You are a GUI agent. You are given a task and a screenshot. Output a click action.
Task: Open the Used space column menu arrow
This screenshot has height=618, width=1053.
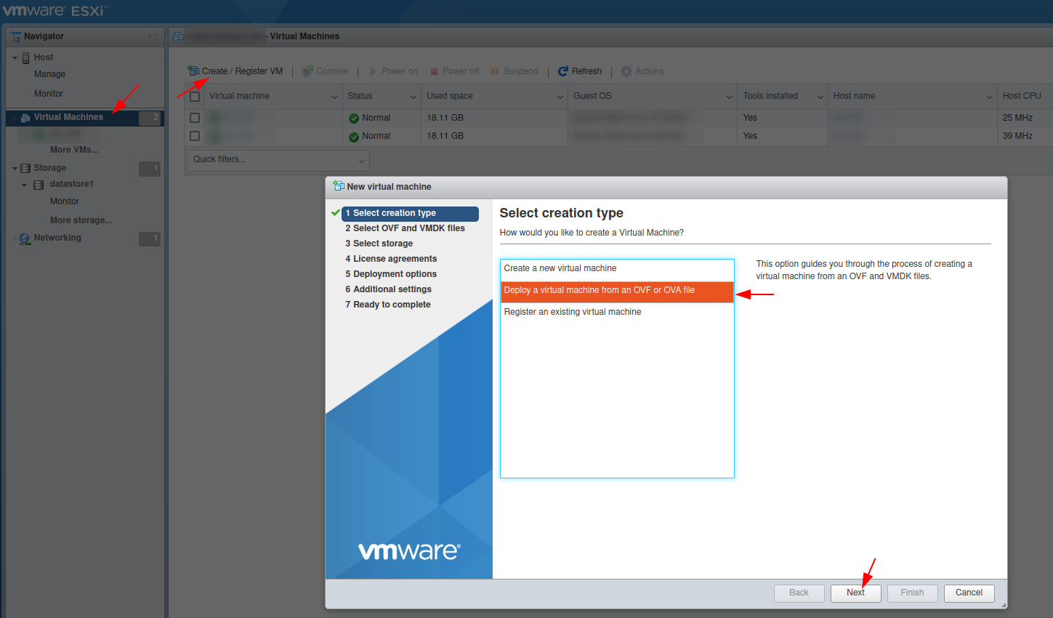click(560, 97)
